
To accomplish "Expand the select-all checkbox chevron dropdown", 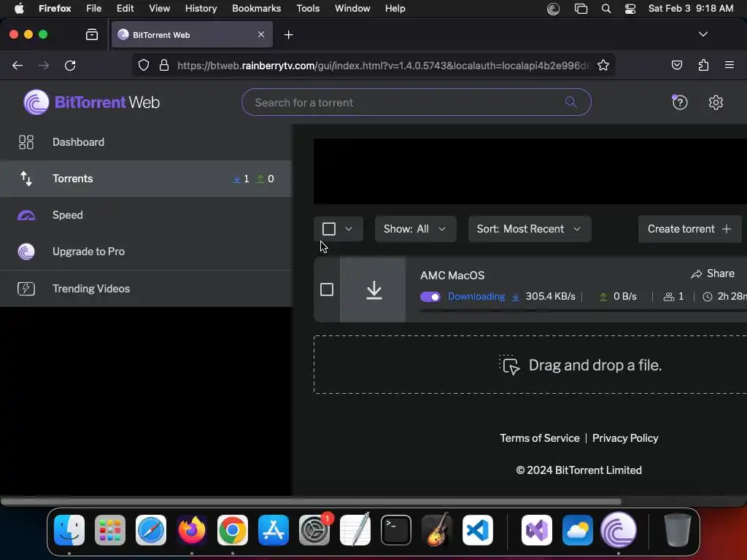I will (349, 229).
